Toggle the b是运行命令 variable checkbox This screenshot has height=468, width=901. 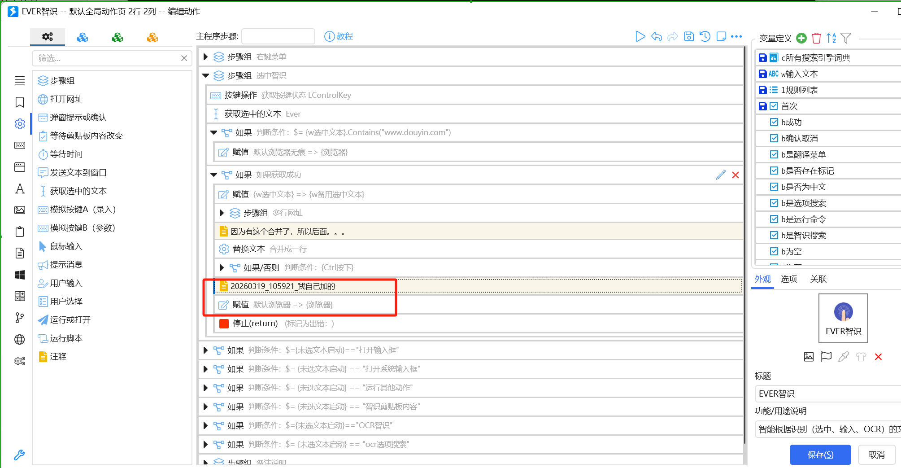click(x=774, y=219)
